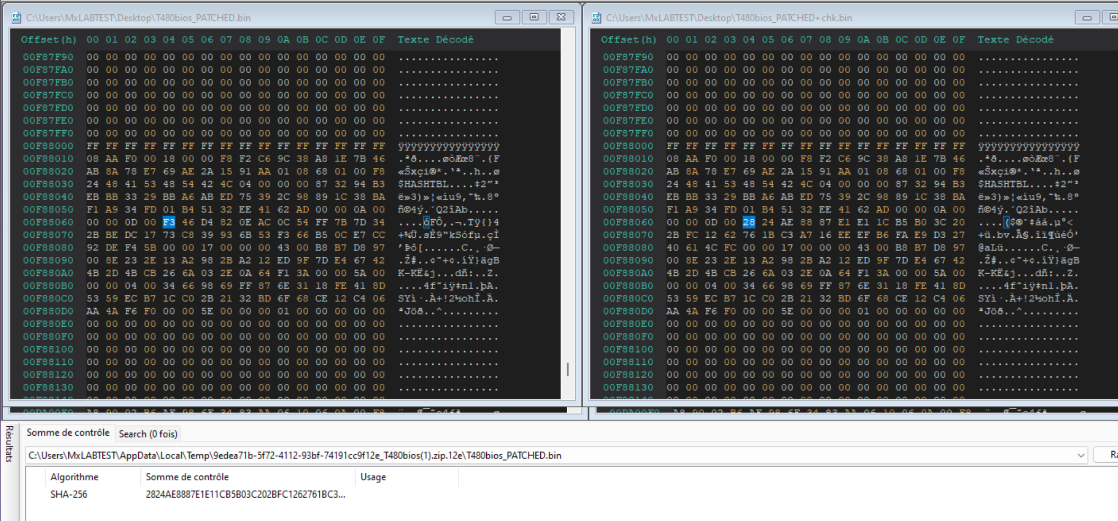This screenshot has width=1118, height=521.
Task: Select the SHA-256 algorithm row
Action: tap(69, 495)
